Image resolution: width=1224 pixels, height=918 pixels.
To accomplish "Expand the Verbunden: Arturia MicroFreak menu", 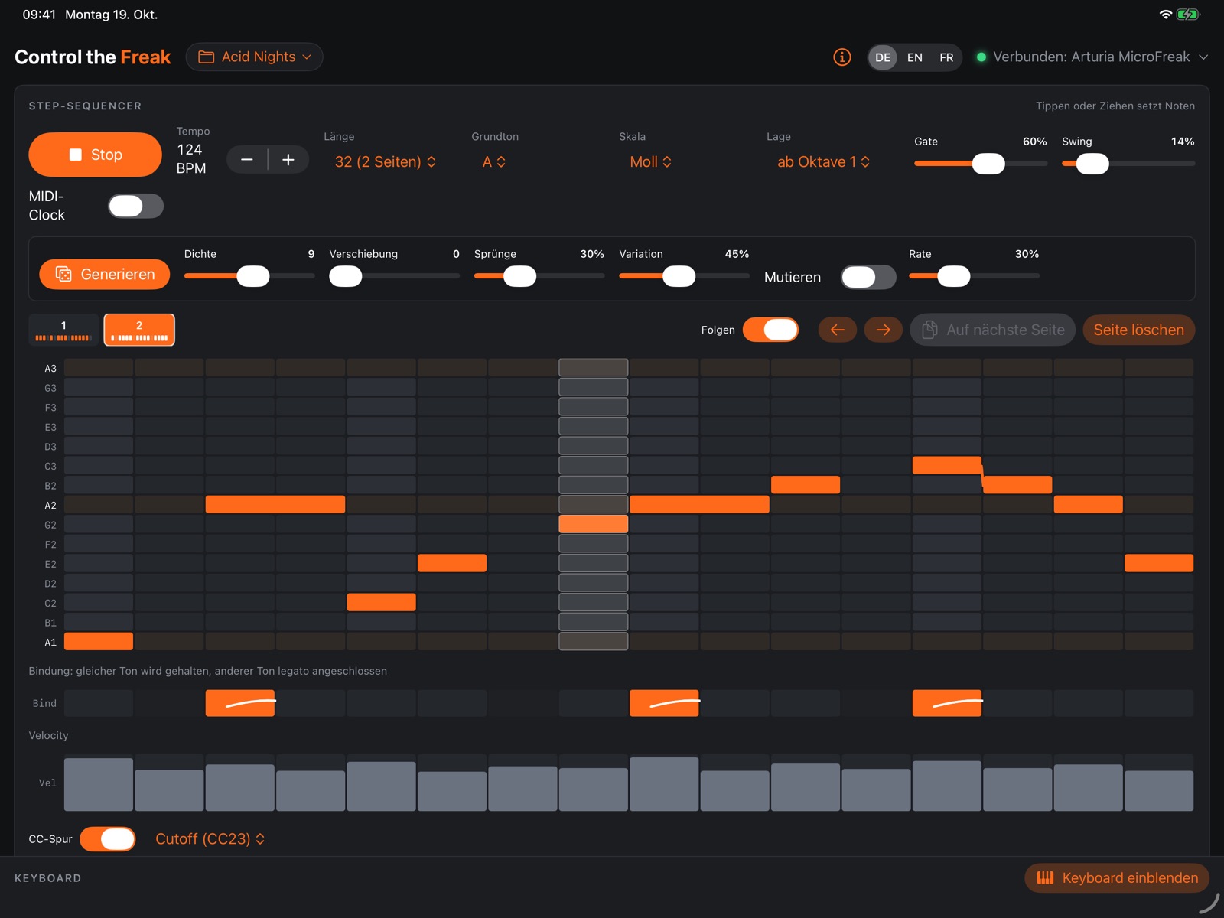I will [x=1092, y=57].
